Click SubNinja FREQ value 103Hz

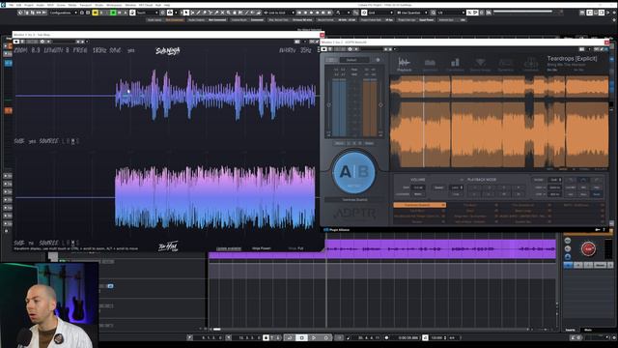click(x=99, y=50)
